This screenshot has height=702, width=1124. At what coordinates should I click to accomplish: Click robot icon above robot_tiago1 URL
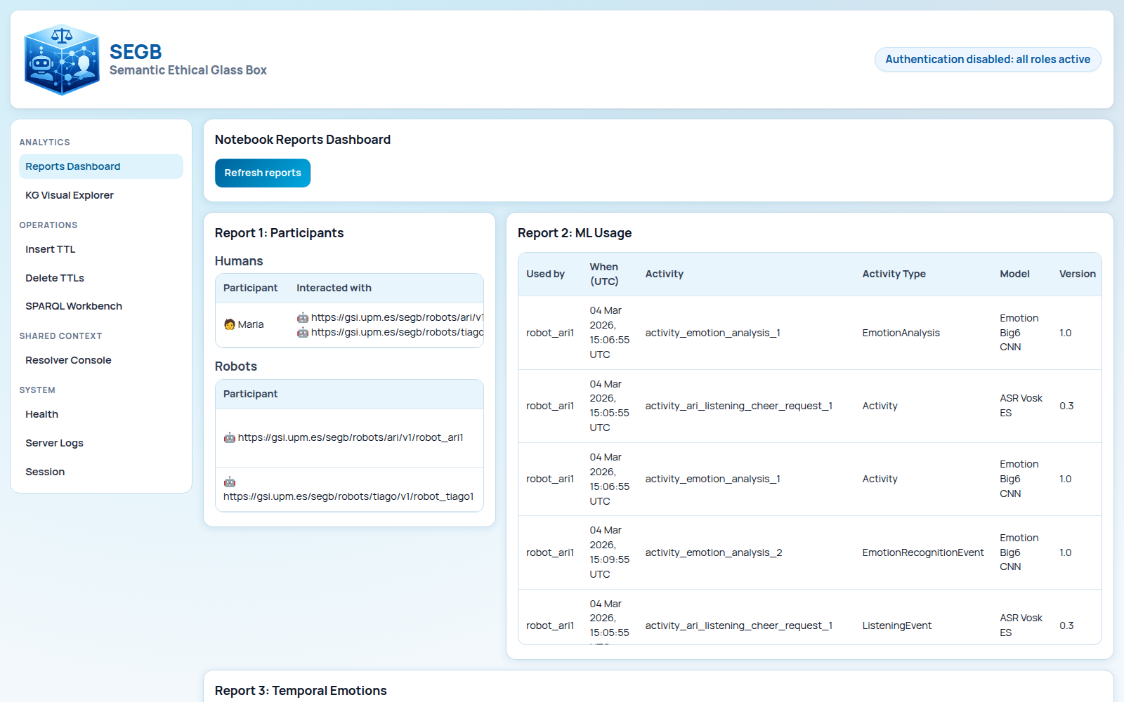230,482
